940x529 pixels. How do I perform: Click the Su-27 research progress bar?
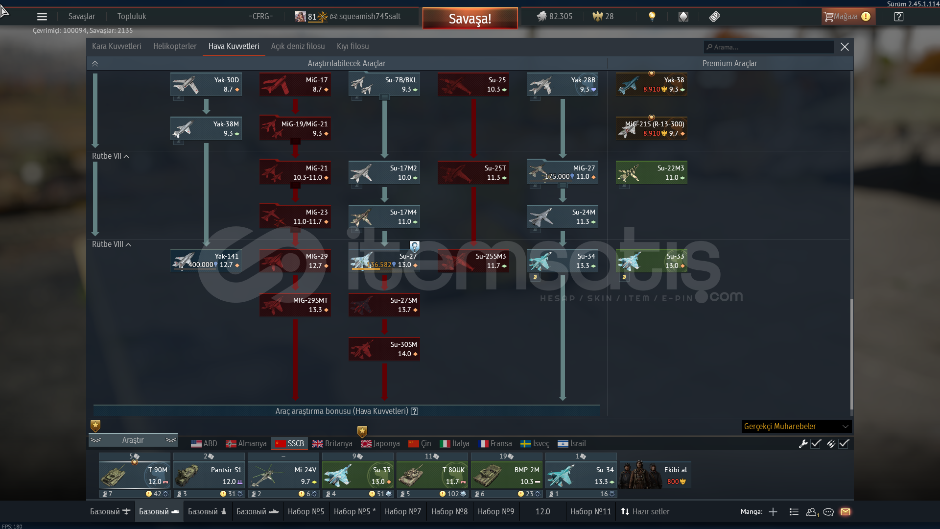click(373, 269)
